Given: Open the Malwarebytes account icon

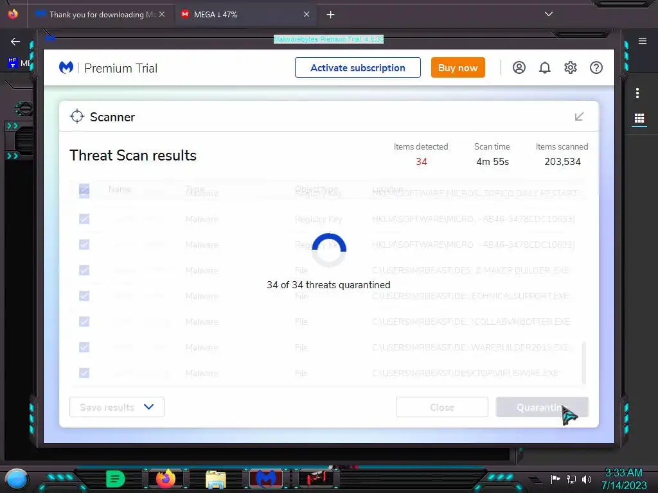Looking at the screenshot, I should [519, 67].
